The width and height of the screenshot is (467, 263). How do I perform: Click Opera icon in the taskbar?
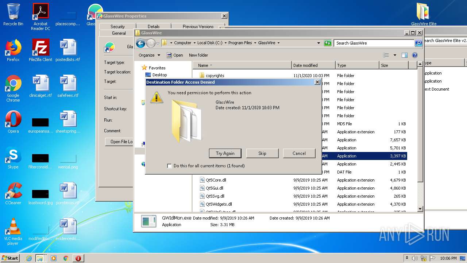[78, 258]
